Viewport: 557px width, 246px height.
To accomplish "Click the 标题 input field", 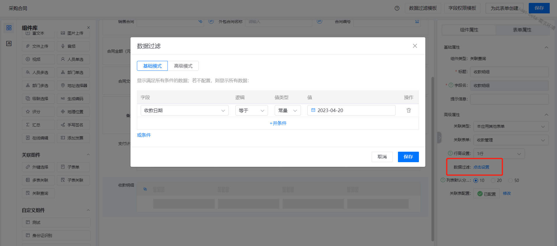I will 509,72.
